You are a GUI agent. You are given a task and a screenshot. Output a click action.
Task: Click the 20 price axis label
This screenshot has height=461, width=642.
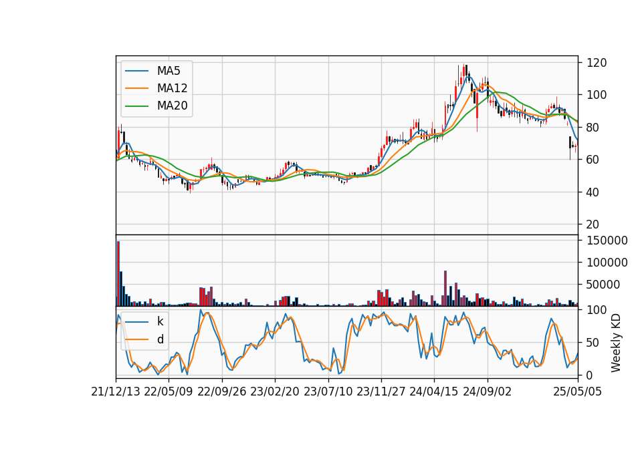593,224
